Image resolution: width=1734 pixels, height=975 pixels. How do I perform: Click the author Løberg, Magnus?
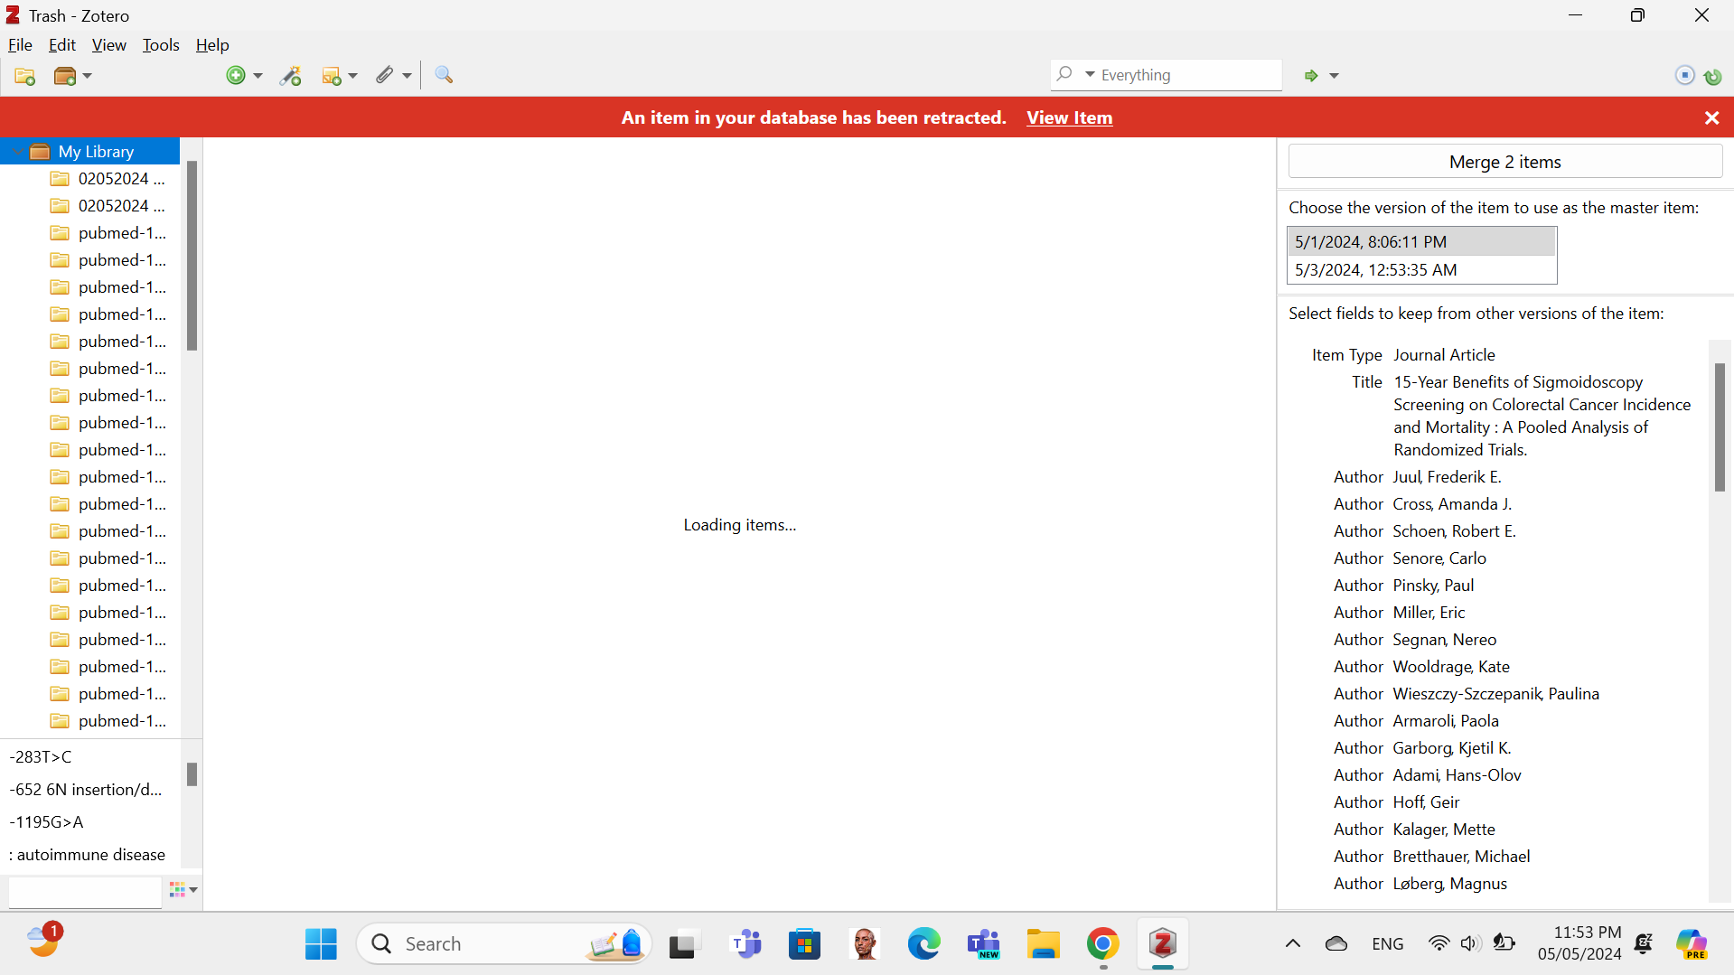click(1449, 884)
